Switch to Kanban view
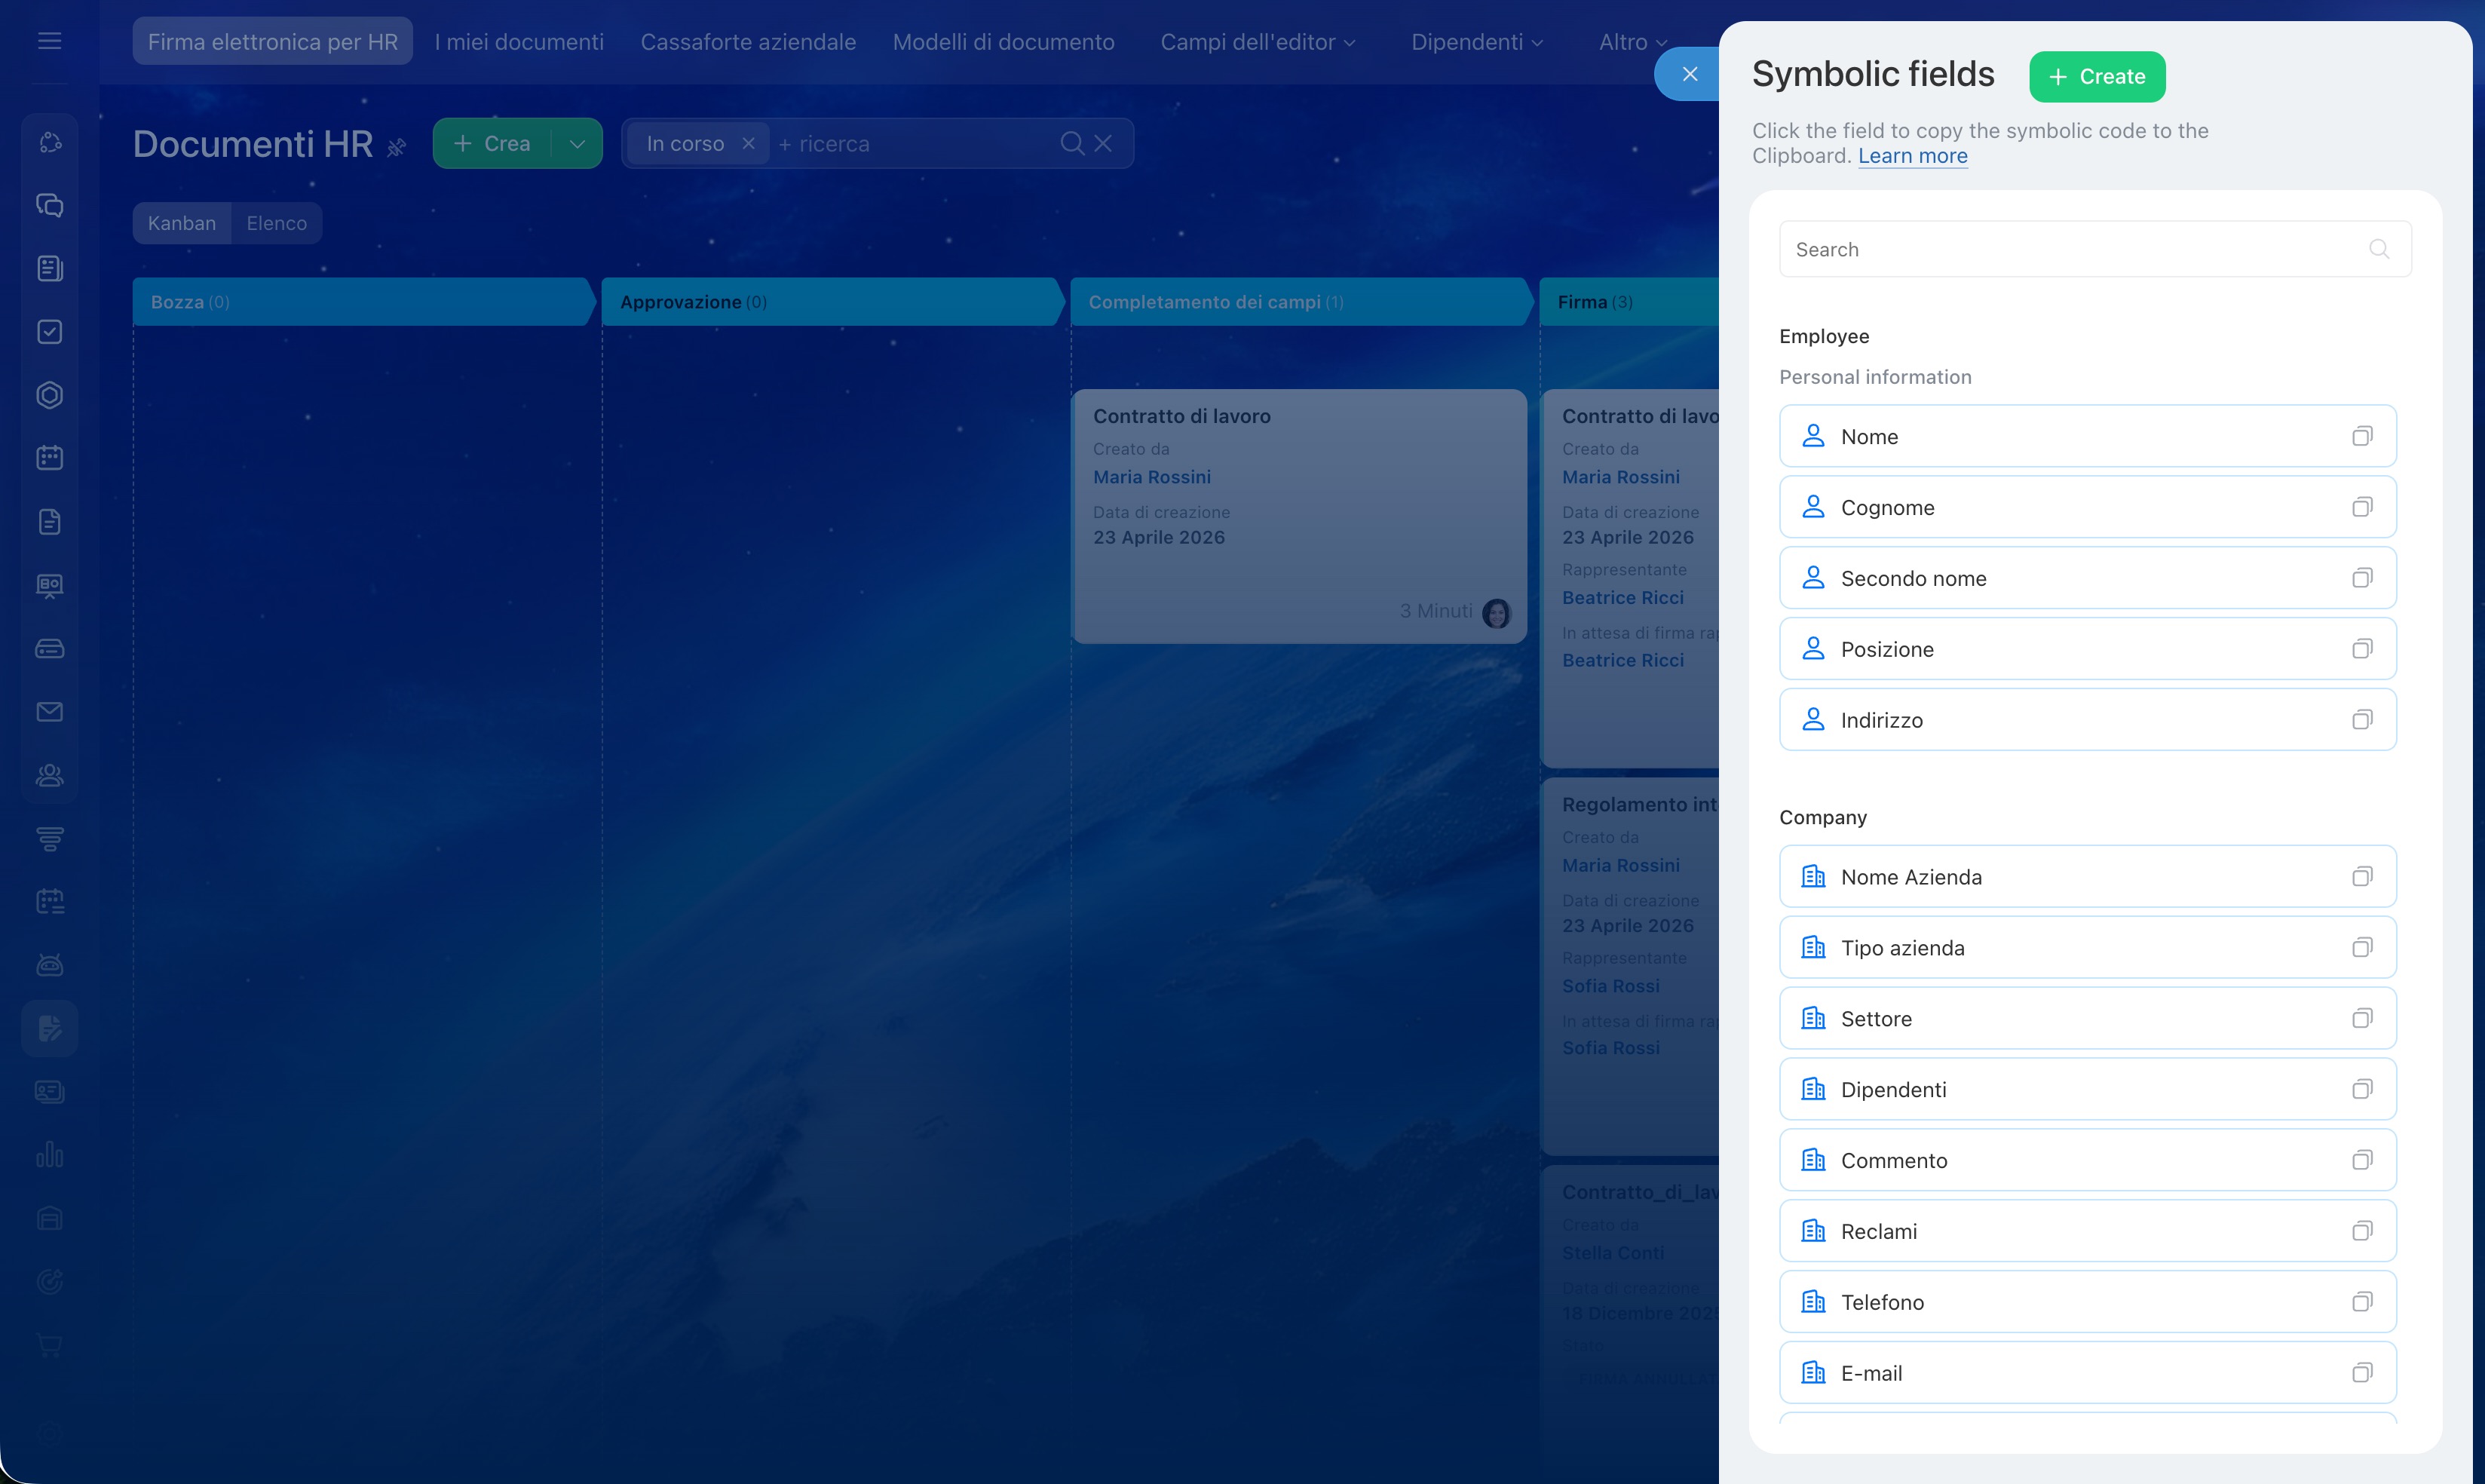Viewport: 2485px width, 1484px height. coord(182,223)
